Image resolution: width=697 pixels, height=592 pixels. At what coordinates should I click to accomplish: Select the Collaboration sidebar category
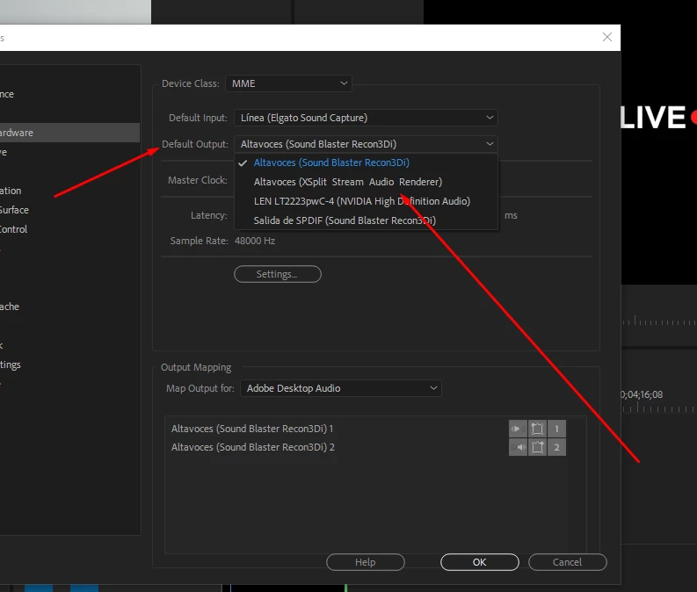[69, 191]
